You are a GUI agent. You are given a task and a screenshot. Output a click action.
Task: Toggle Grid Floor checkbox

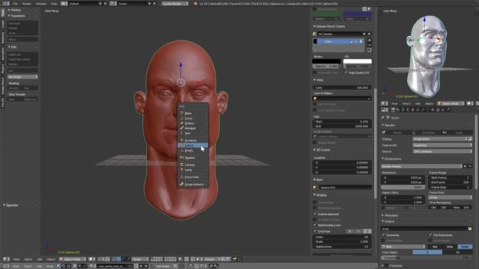click(315, 231)
